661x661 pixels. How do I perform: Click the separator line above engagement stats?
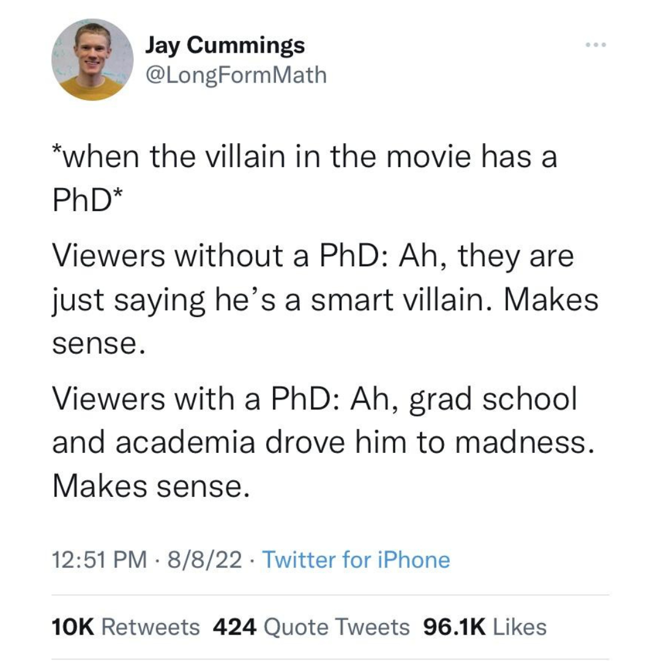pyautogui.click(x=330, y=592)
